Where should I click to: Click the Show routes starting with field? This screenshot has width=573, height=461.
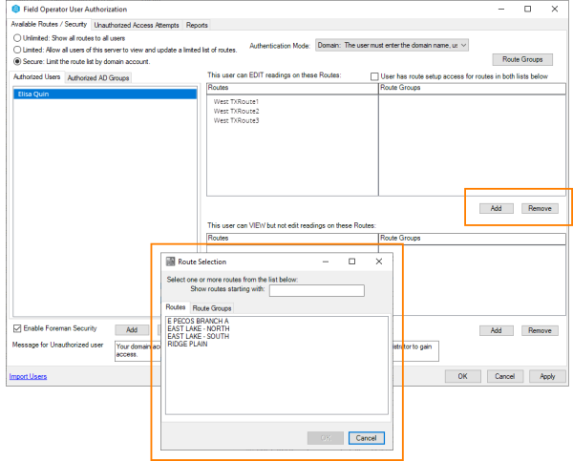317,290
